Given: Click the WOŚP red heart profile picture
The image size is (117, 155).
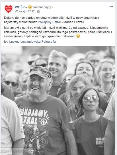Looking at the screenshot, I should [x=9, y=9].
